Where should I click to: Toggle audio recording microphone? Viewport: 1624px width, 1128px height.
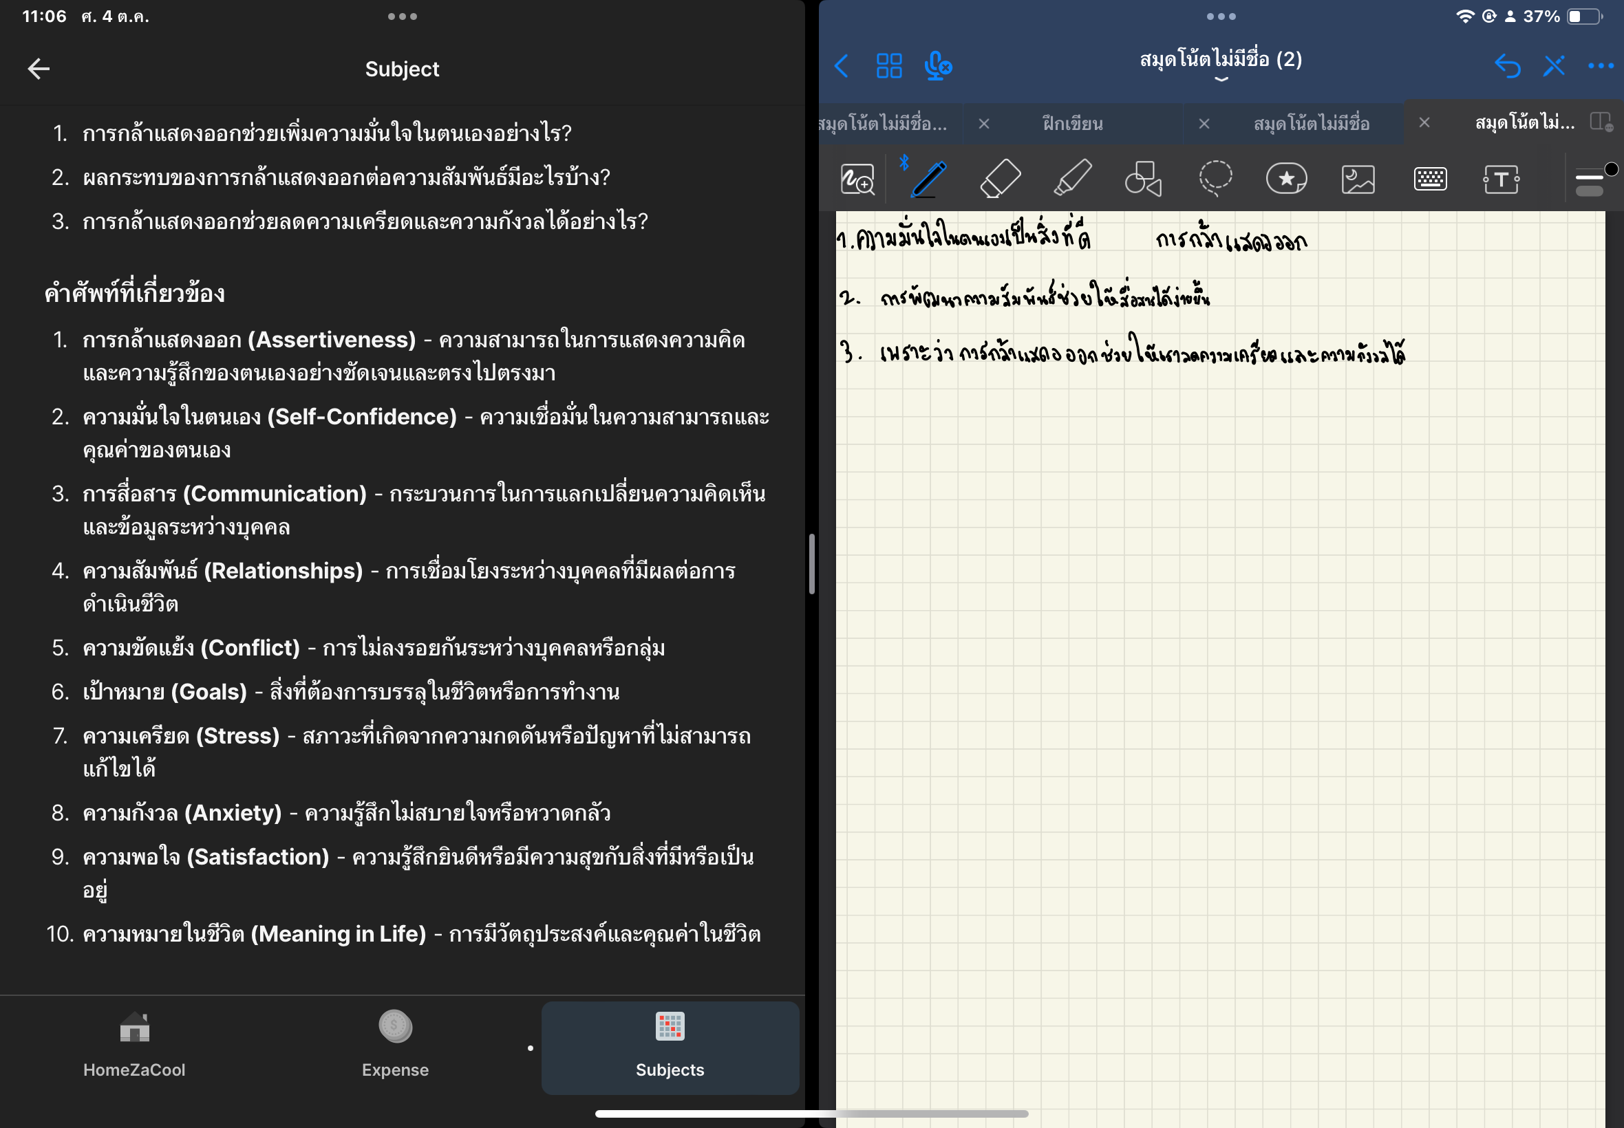(937, 67)
